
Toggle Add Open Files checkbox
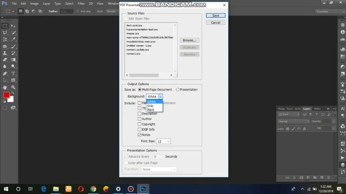126,19
